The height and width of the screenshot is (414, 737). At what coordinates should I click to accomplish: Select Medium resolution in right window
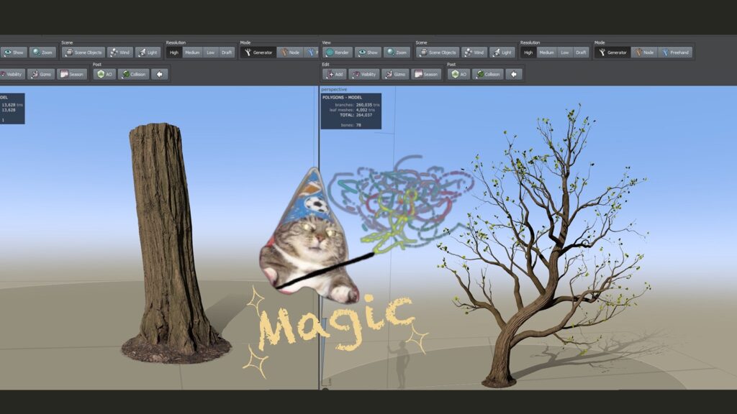coord(547,52)
